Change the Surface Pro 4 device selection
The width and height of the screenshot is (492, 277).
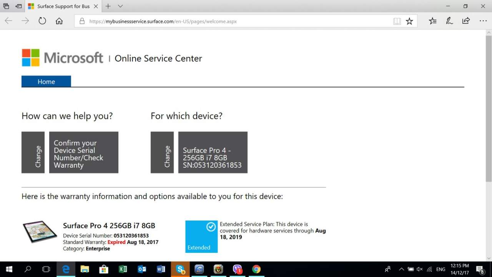(x=162, y=152)
